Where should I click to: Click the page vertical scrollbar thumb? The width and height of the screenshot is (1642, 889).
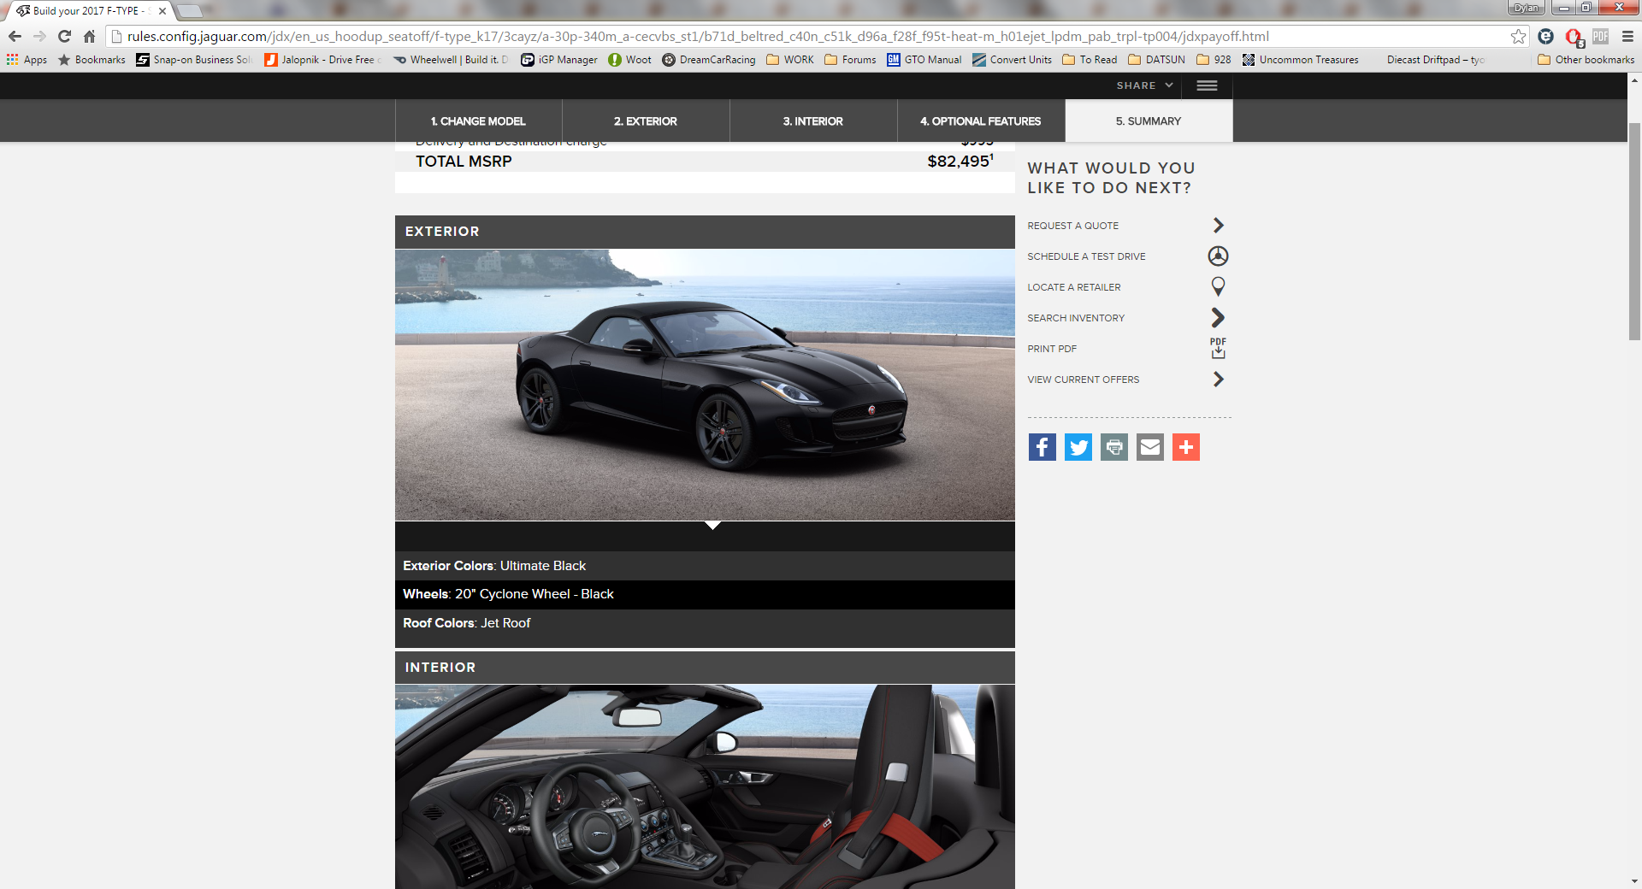pos(1634,231)
